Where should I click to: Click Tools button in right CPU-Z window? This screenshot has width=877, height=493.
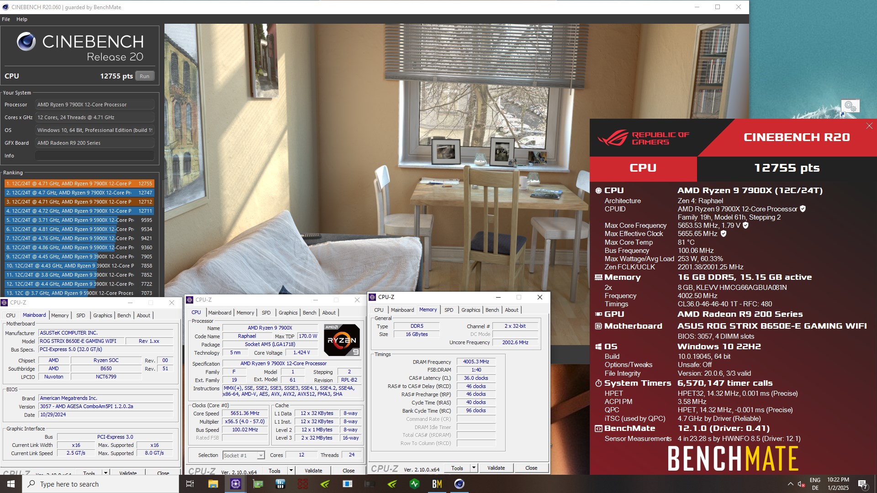click(457, 468)
